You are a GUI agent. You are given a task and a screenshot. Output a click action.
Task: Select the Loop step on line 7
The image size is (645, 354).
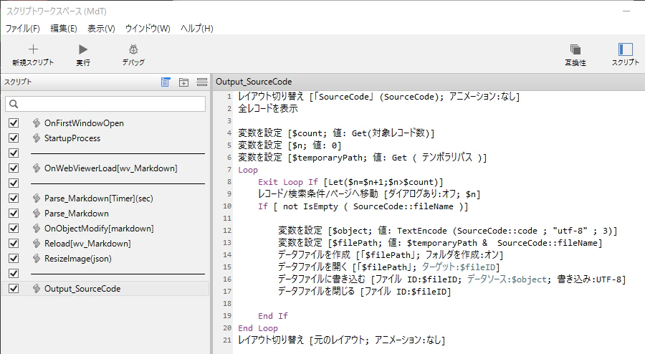pyautogui.click(x=248, y=170)
